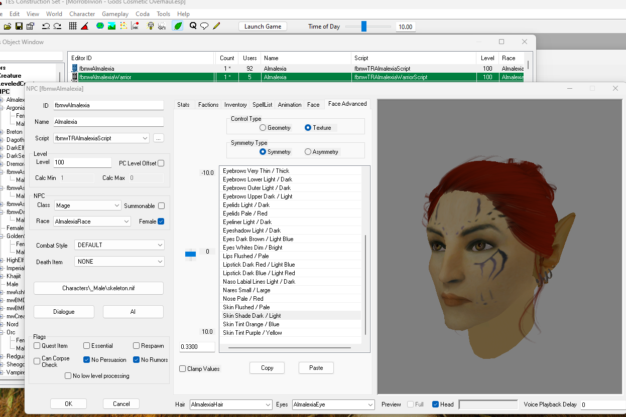Check the Summonable checkbox
The height and width of the screenshot is (417, 626).
(161, 205)
